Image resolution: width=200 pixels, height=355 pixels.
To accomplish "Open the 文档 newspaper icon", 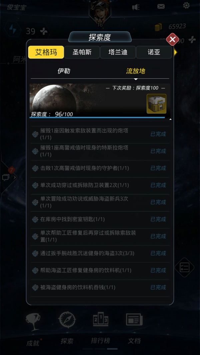I will 134,320.
